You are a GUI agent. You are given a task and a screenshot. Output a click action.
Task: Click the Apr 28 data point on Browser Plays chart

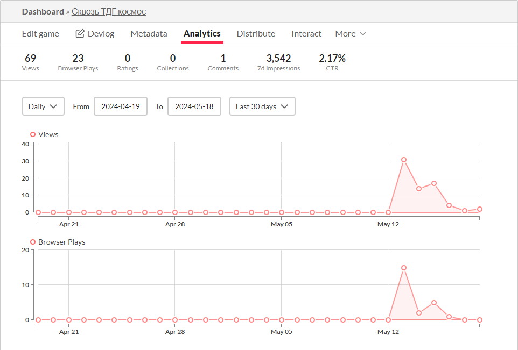click(175, 320)
